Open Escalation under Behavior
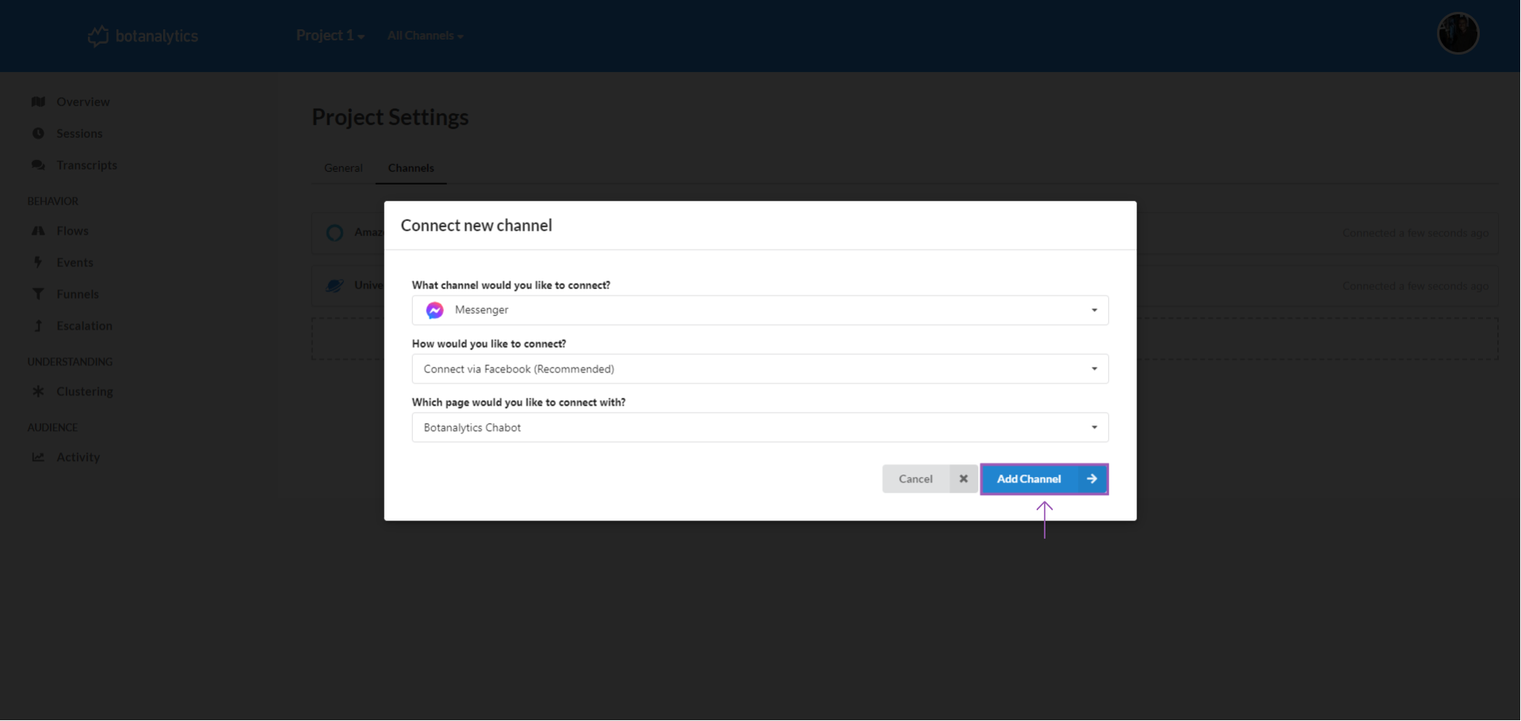Image resolution: width=1521 pixels, height=721 pixels. [84, 326]
